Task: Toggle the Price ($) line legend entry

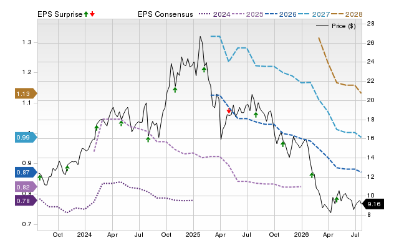Action: (x=335, y=26)
